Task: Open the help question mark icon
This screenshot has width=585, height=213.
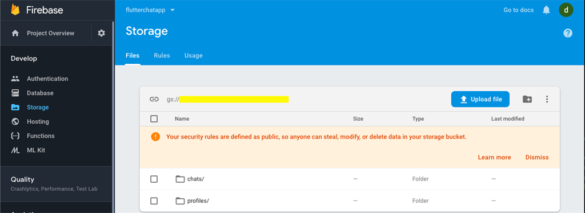Action: point(568,33)
